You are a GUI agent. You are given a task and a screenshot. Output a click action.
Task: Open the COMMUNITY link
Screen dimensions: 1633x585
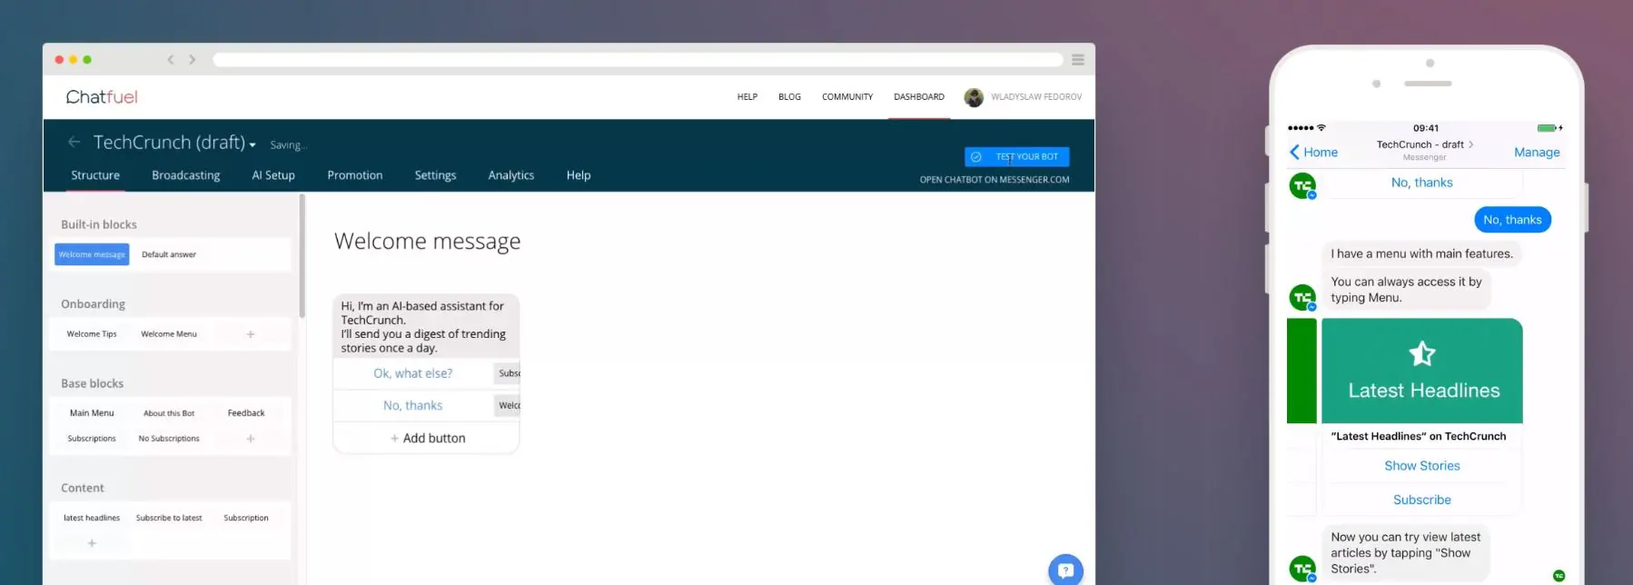click(x=847, y=97)
